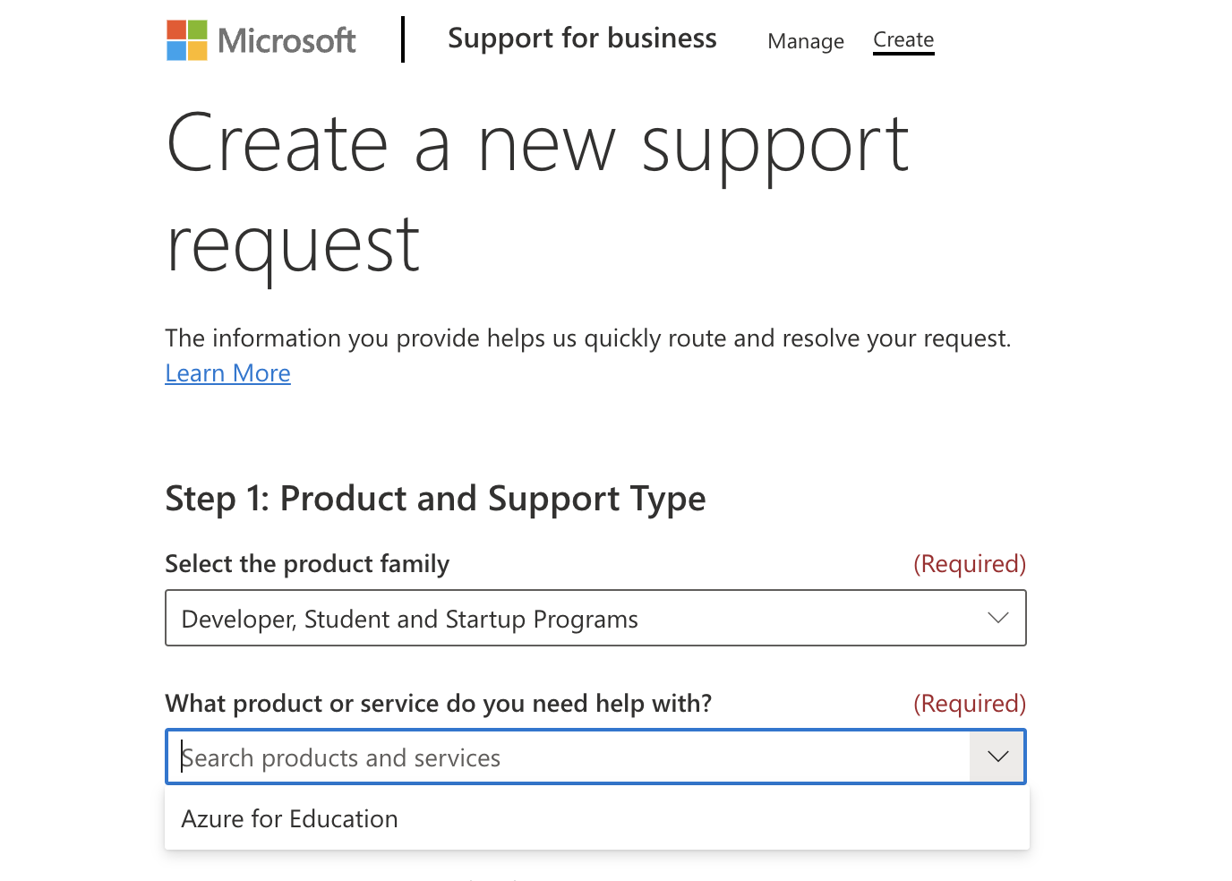Click the Search products and services field
The image size is (1232, 881).
(x=568, y=757)
